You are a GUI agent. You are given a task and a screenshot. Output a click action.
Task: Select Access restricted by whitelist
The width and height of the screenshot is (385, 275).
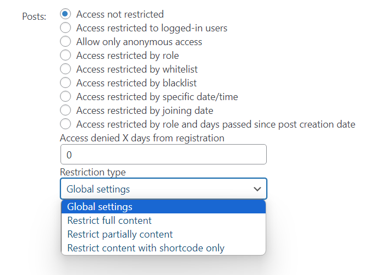(x=65, y=69)
